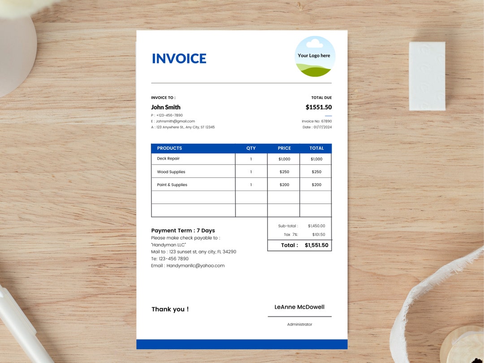The image size is (484, 363).
Task: Click the blue footer bar at page bottom
Action: [x=242, y=344]
